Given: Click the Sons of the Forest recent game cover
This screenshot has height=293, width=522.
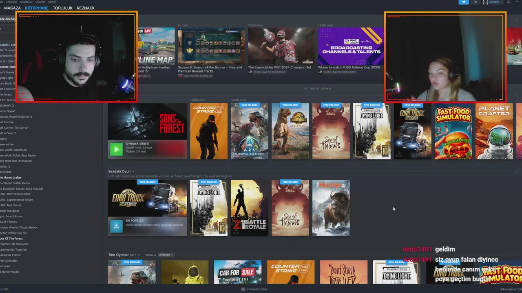Looking at the screenshot, I should click(x=147, y=121).
